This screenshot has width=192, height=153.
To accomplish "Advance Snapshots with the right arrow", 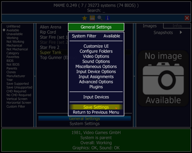I will point(181,33).
